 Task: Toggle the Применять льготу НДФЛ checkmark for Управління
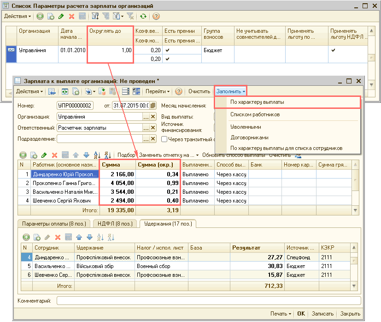tap(333, 50)
